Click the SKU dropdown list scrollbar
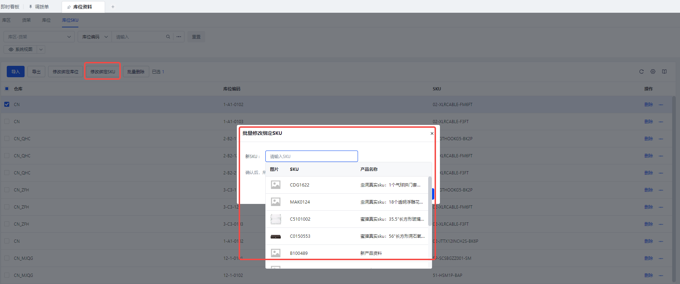 click(x=430, y=201)
